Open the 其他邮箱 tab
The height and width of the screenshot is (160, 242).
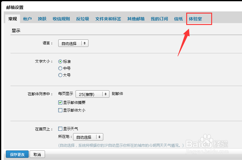pos(136,19)
